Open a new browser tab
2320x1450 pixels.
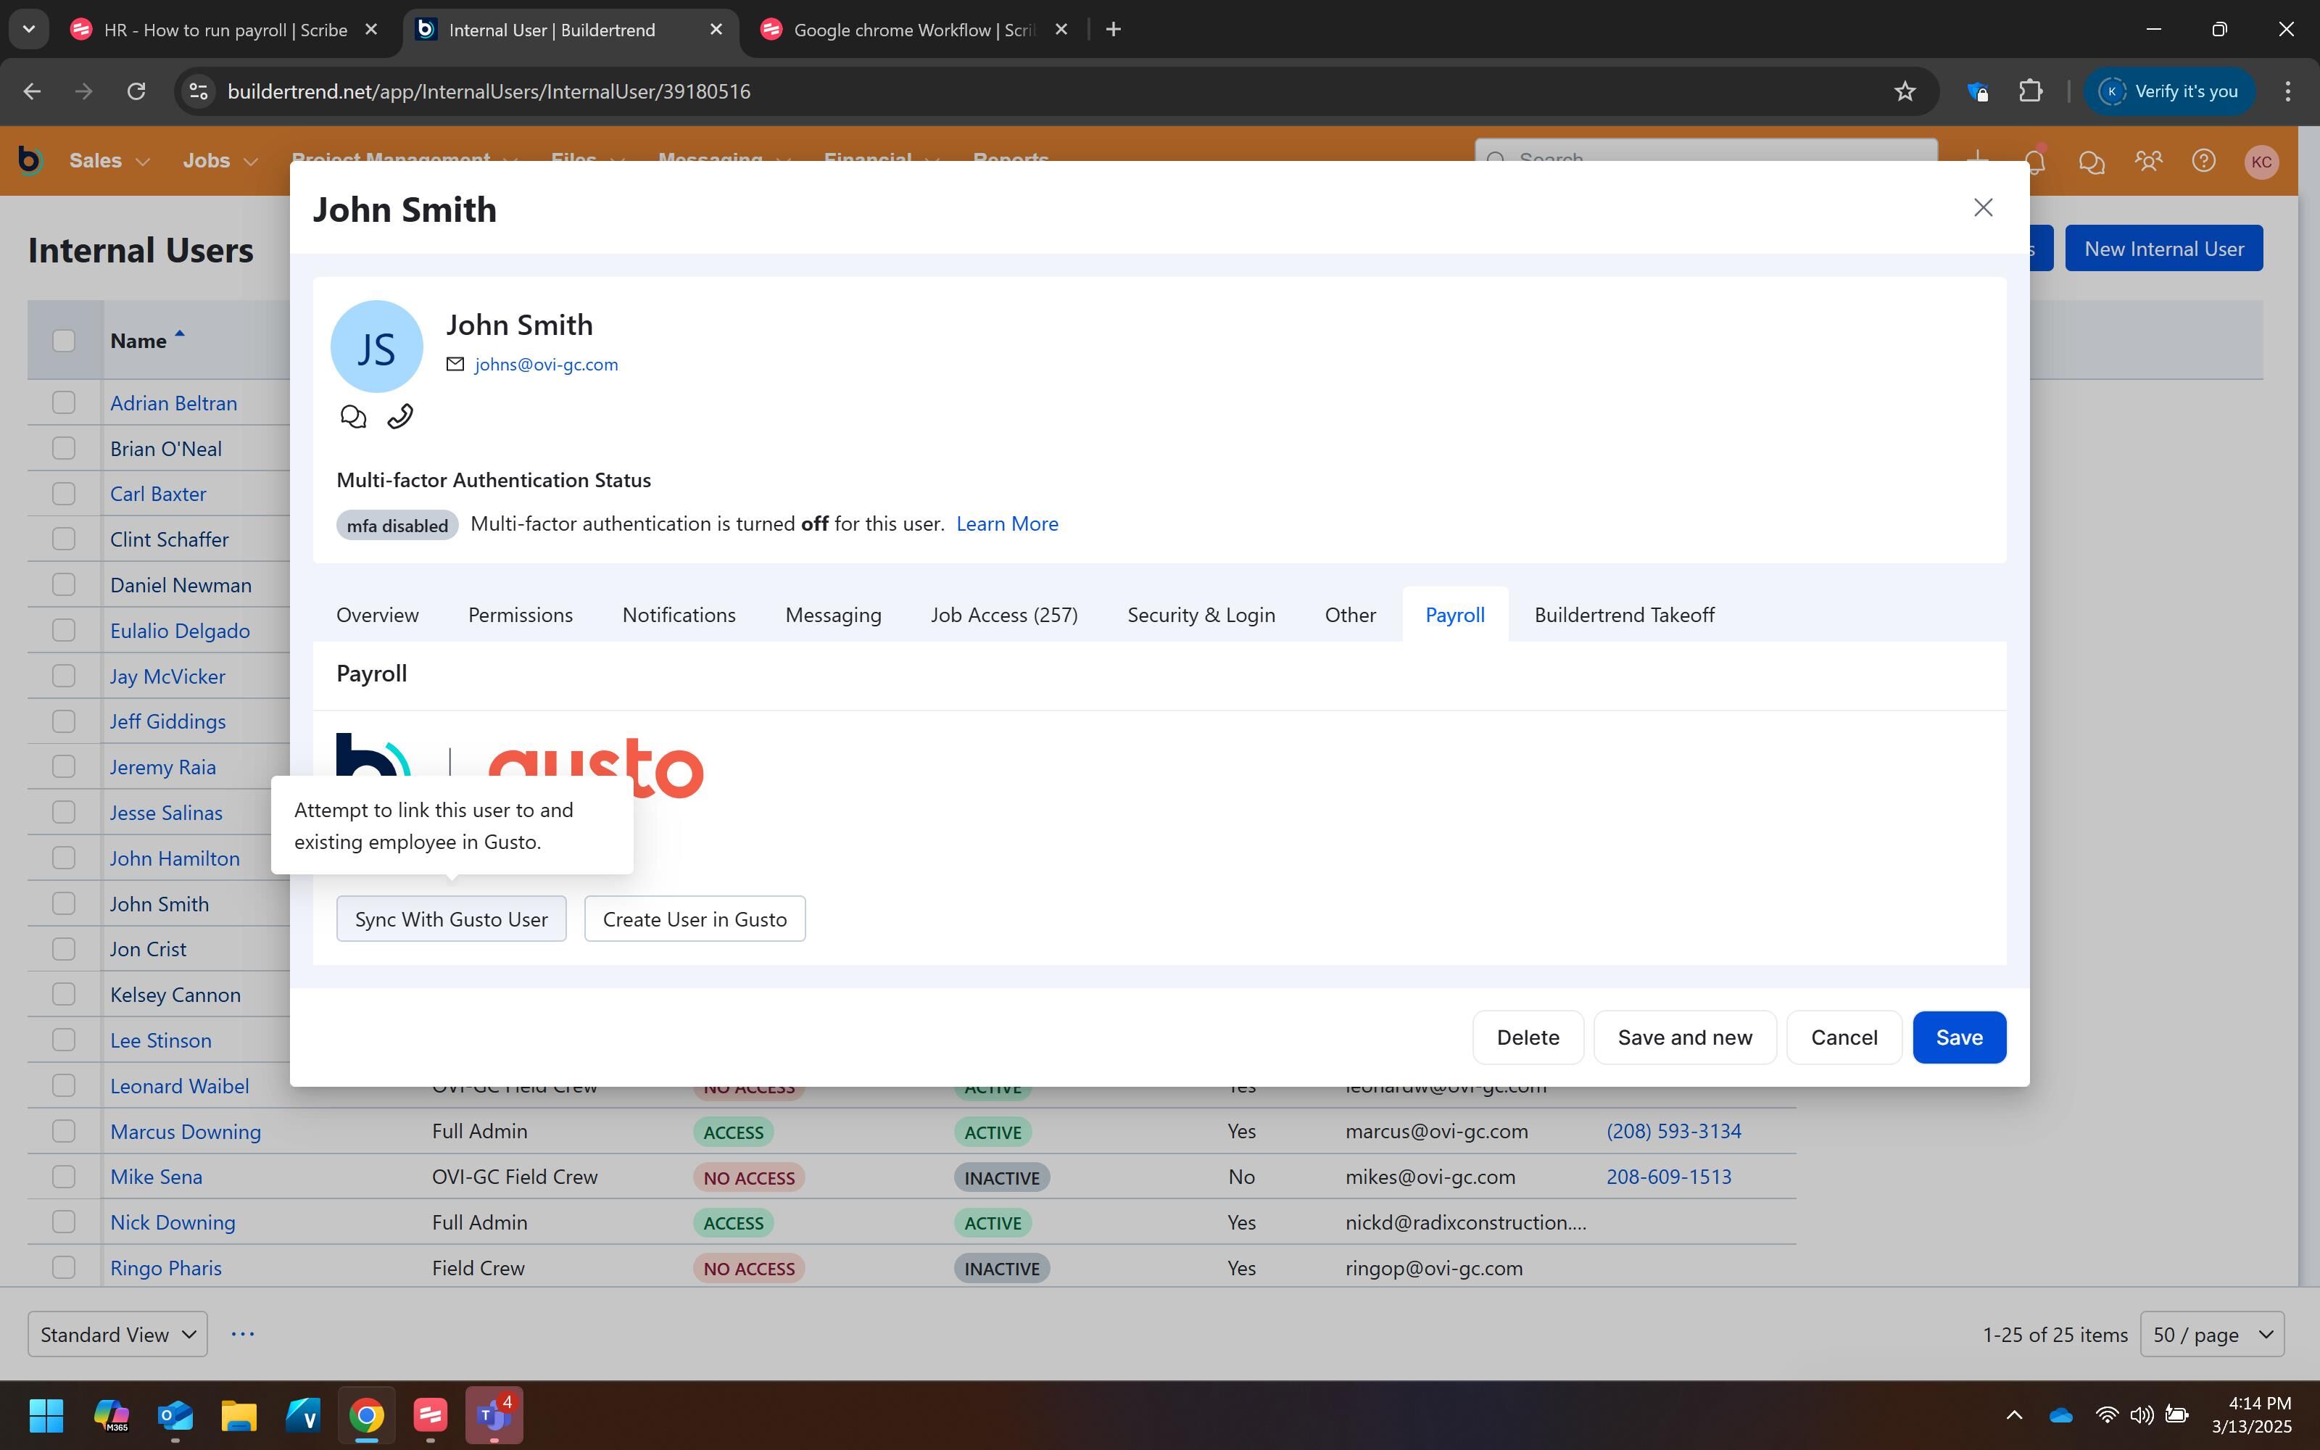[1113, 30]
